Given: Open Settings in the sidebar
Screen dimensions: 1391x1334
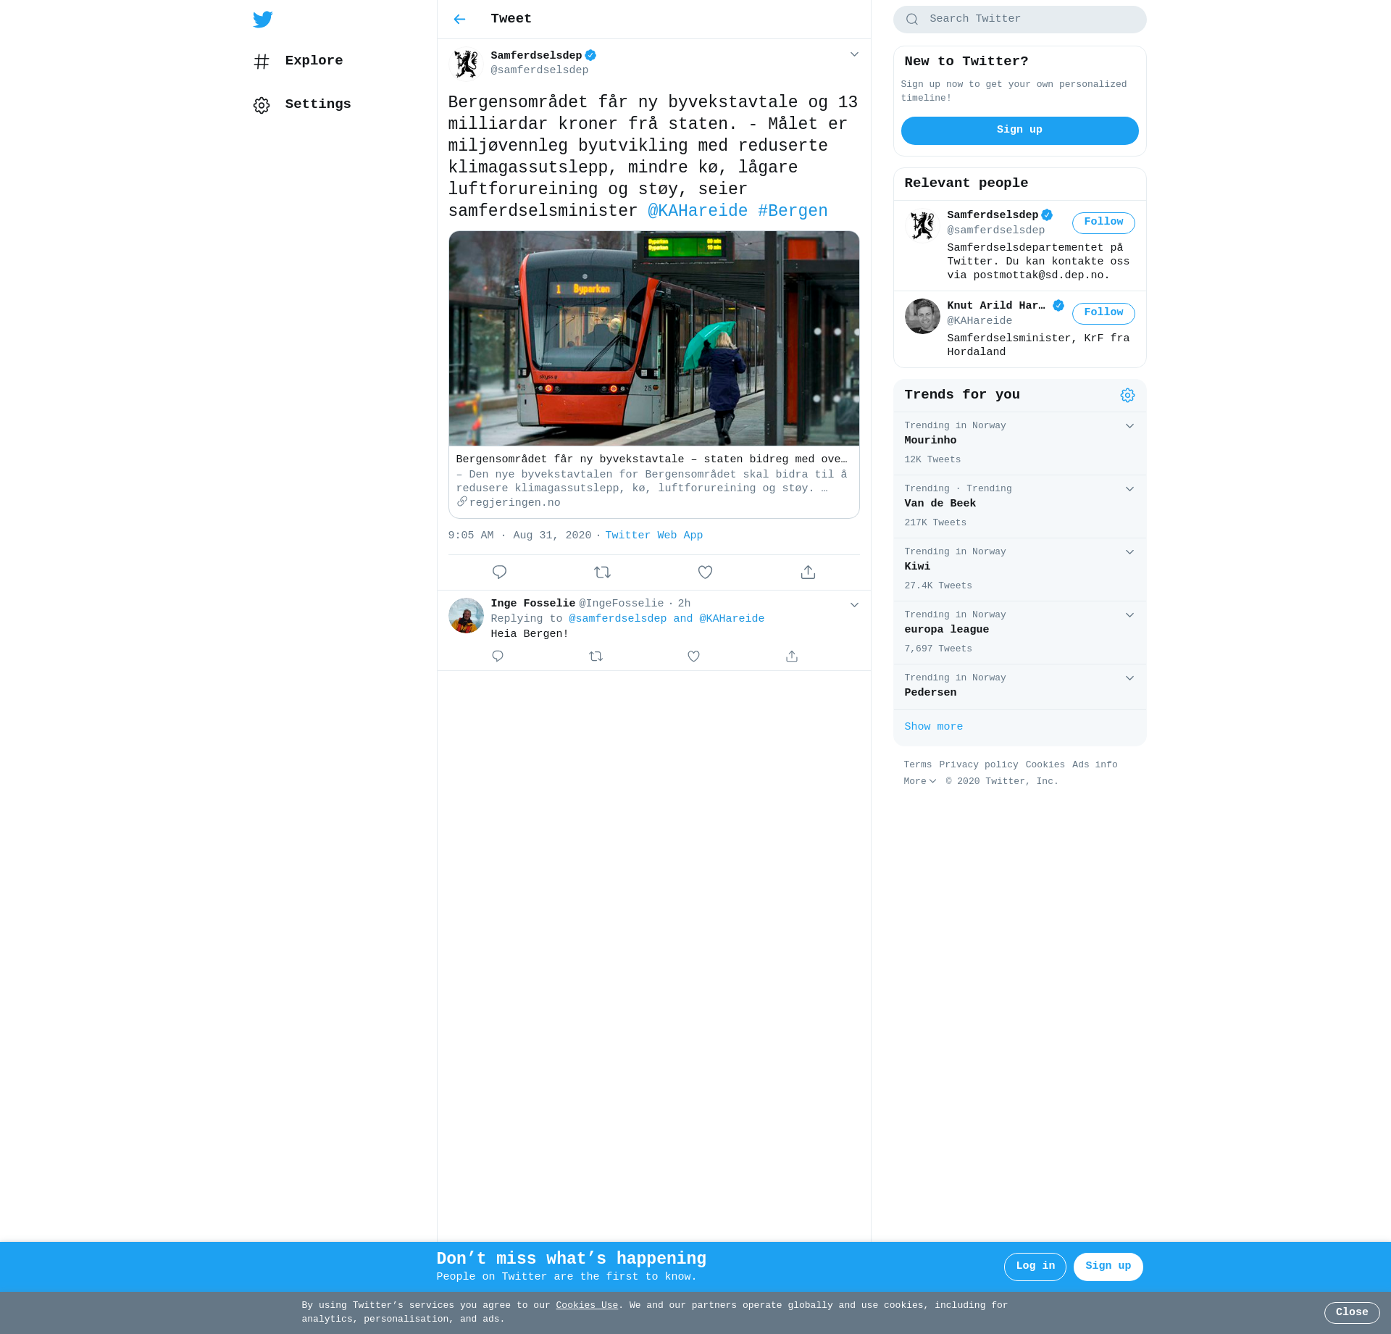Looking at the screenshot, I should [317, 104].
